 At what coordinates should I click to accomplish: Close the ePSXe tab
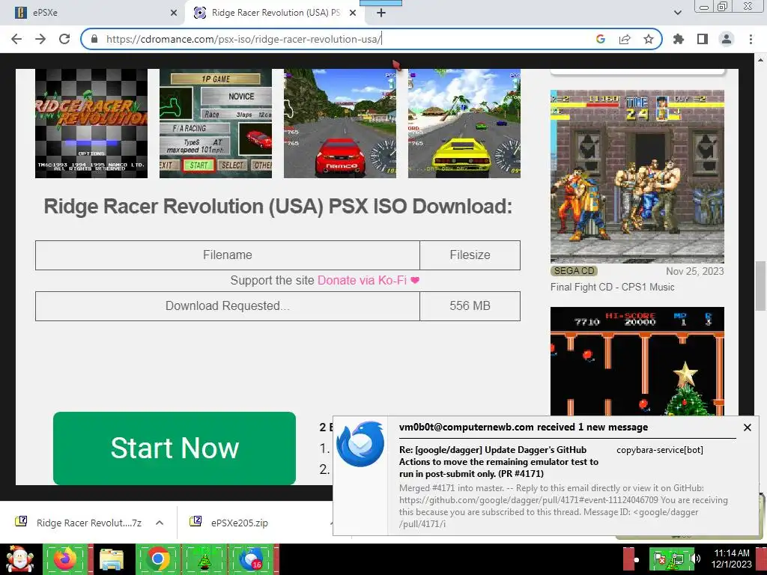point(174,13)
